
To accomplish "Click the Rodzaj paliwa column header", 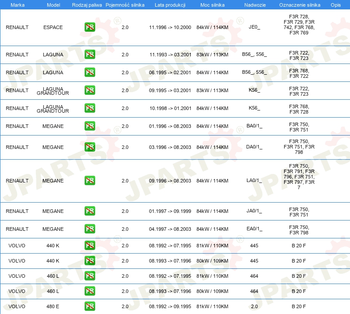I will (x=87, y=5).
